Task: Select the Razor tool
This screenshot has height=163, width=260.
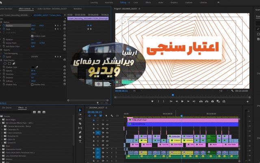Action: (x=80, y=123)
